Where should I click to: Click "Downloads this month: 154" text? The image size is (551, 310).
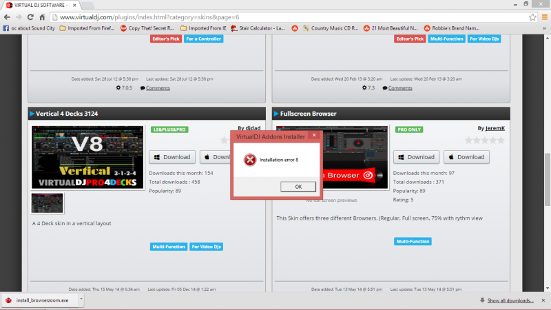click(181, 173)
